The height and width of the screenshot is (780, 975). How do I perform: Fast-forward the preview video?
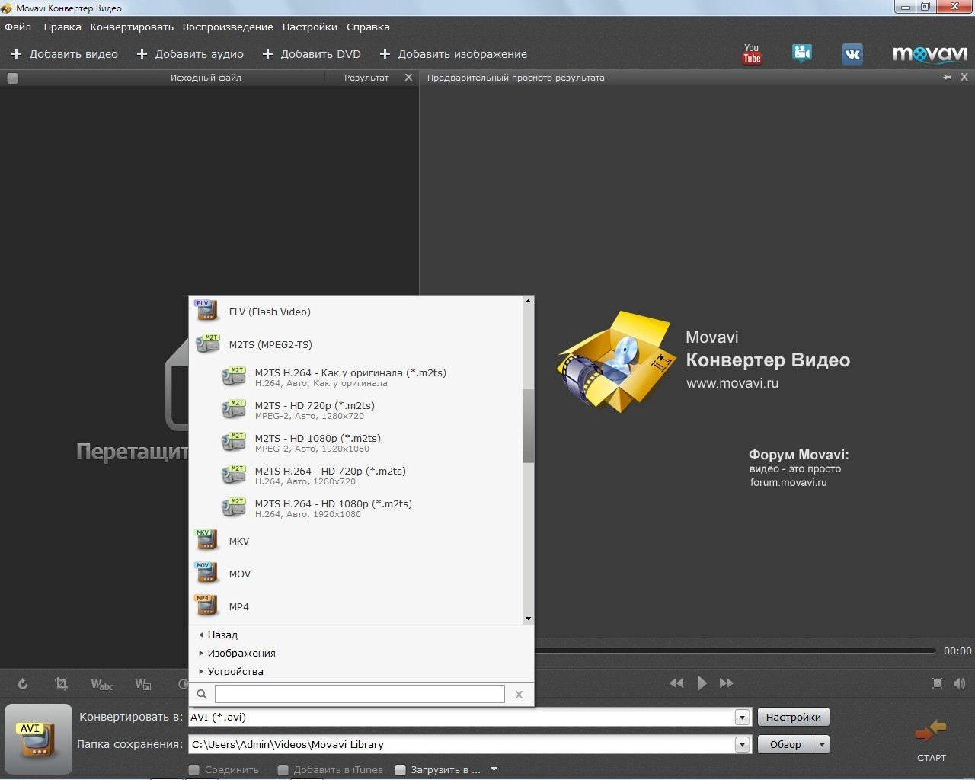tap(726, 683)
